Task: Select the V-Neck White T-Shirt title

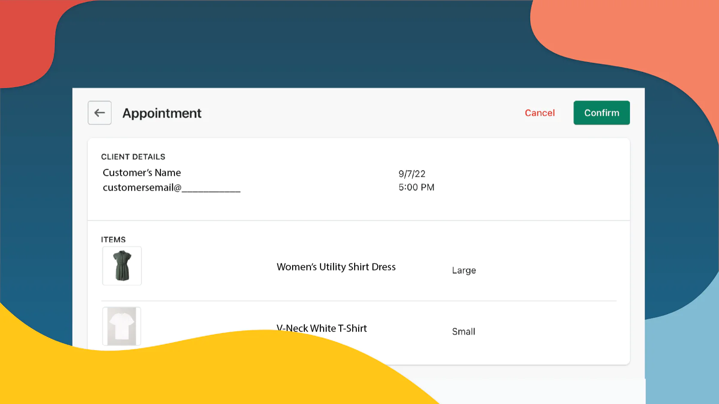Action: 322,328
